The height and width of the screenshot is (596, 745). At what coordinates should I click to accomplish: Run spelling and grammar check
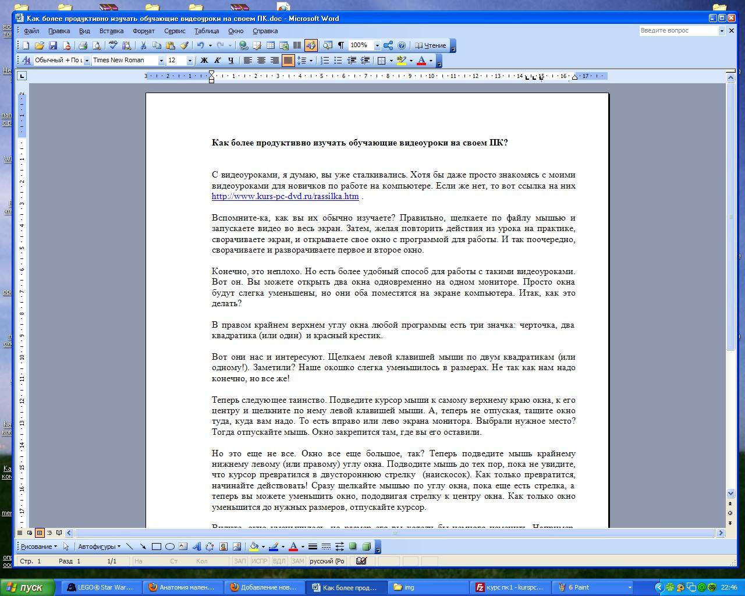(113, 45)
